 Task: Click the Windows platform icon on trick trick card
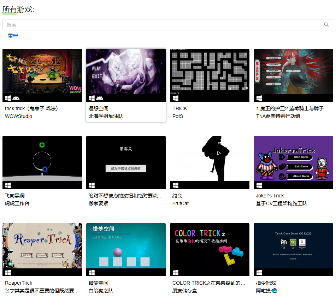[7, 98]
